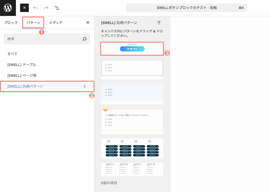Select the [SWELL] ページ用 category
The image size is (270, 192).
point(47,75)
